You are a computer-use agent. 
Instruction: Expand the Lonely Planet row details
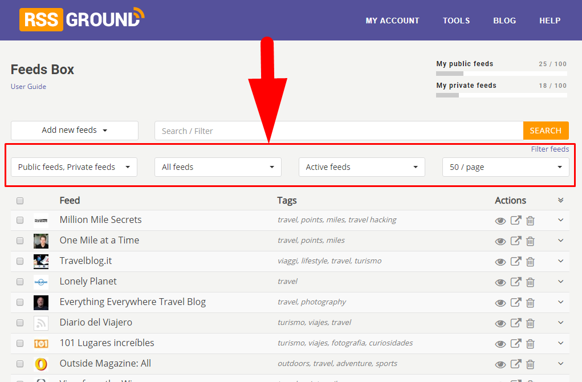[561, 282]
